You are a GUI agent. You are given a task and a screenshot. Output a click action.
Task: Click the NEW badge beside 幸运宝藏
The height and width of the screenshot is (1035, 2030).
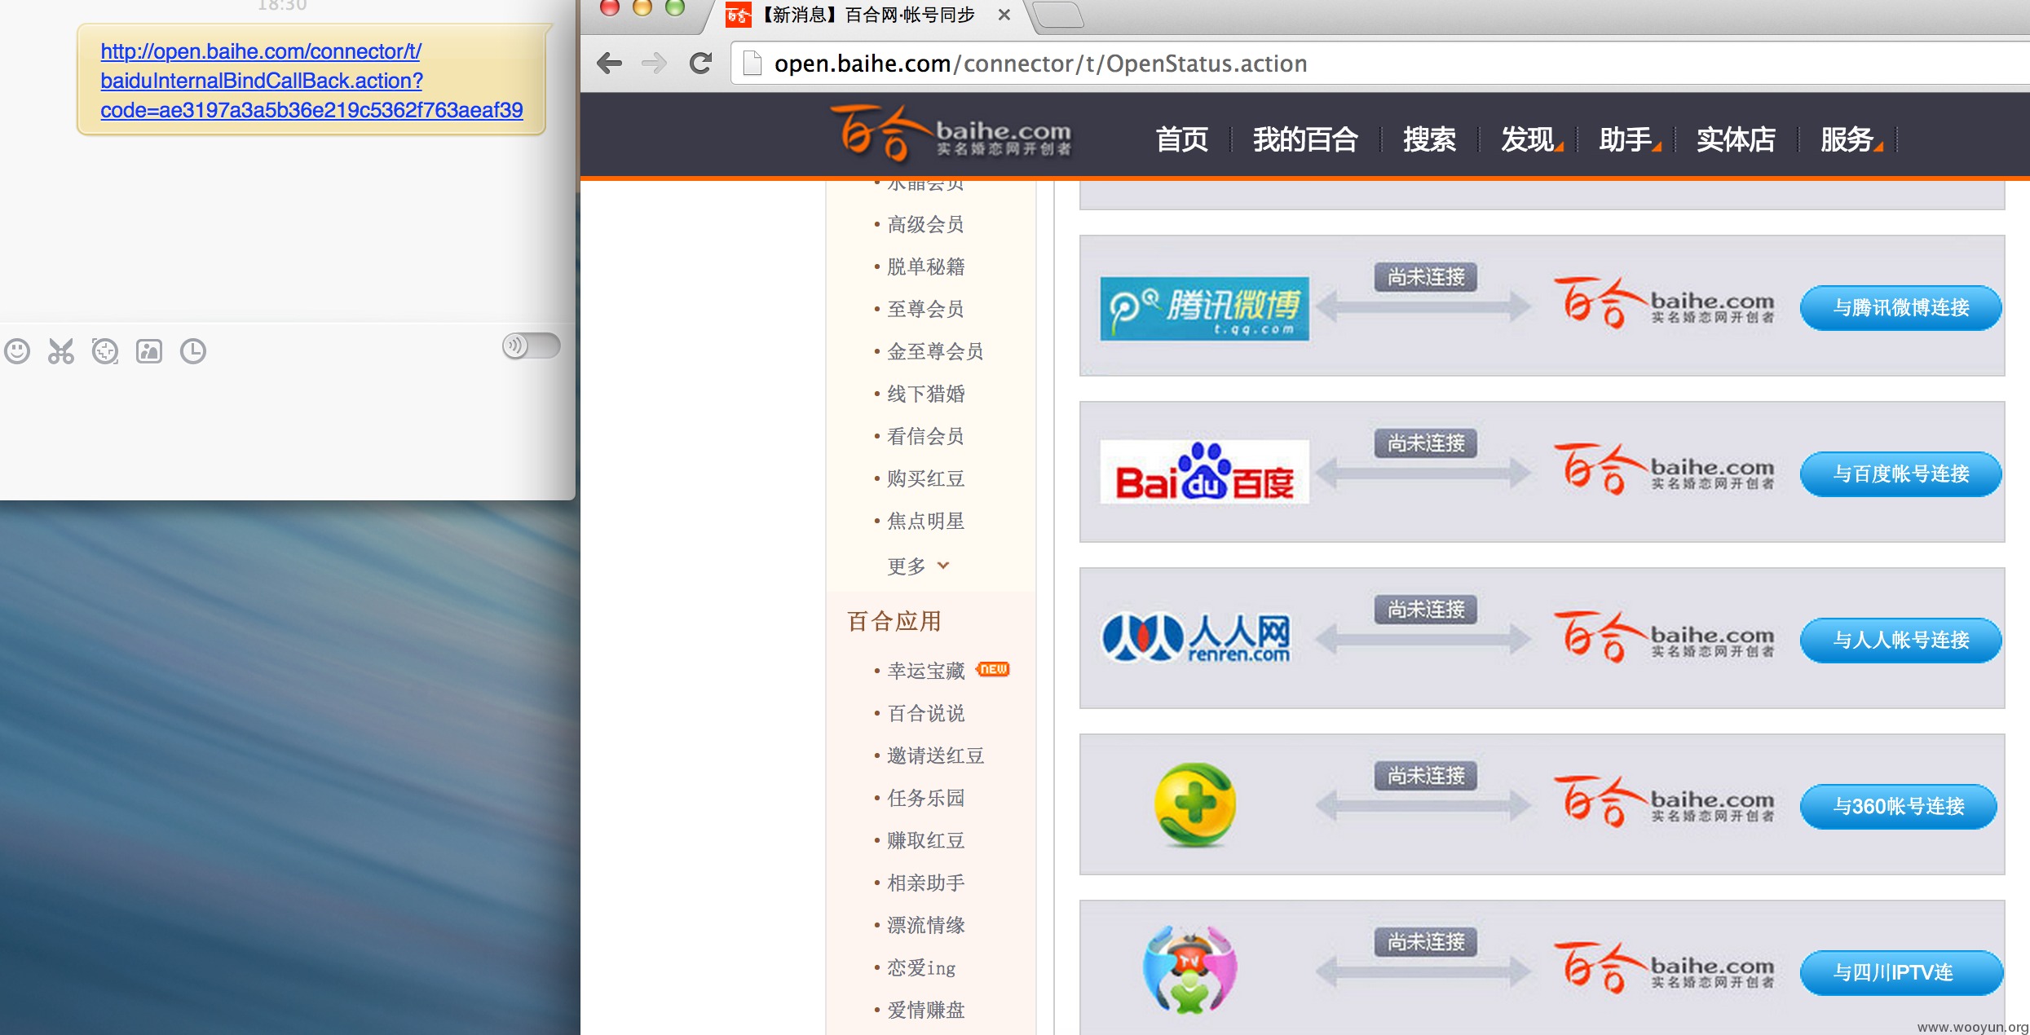click(993, 669)
